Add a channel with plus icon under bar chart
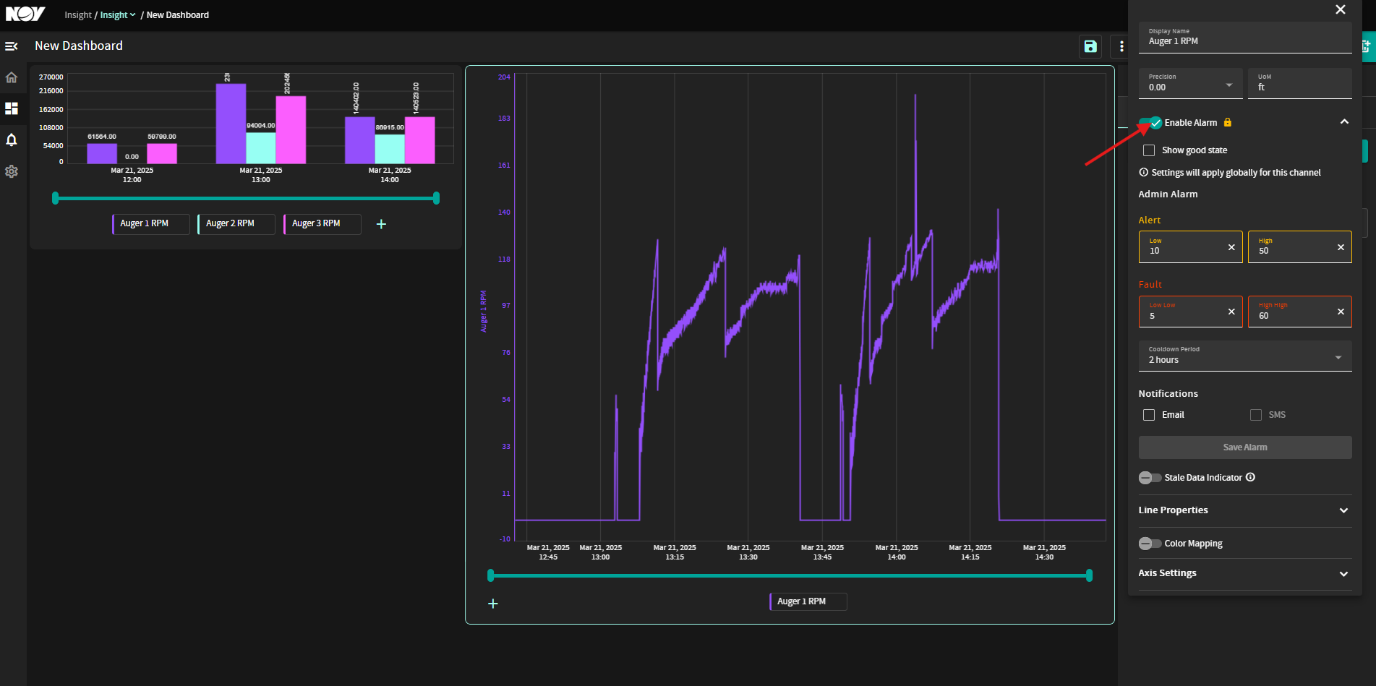1376x686 pixels. tap(381, 224)
